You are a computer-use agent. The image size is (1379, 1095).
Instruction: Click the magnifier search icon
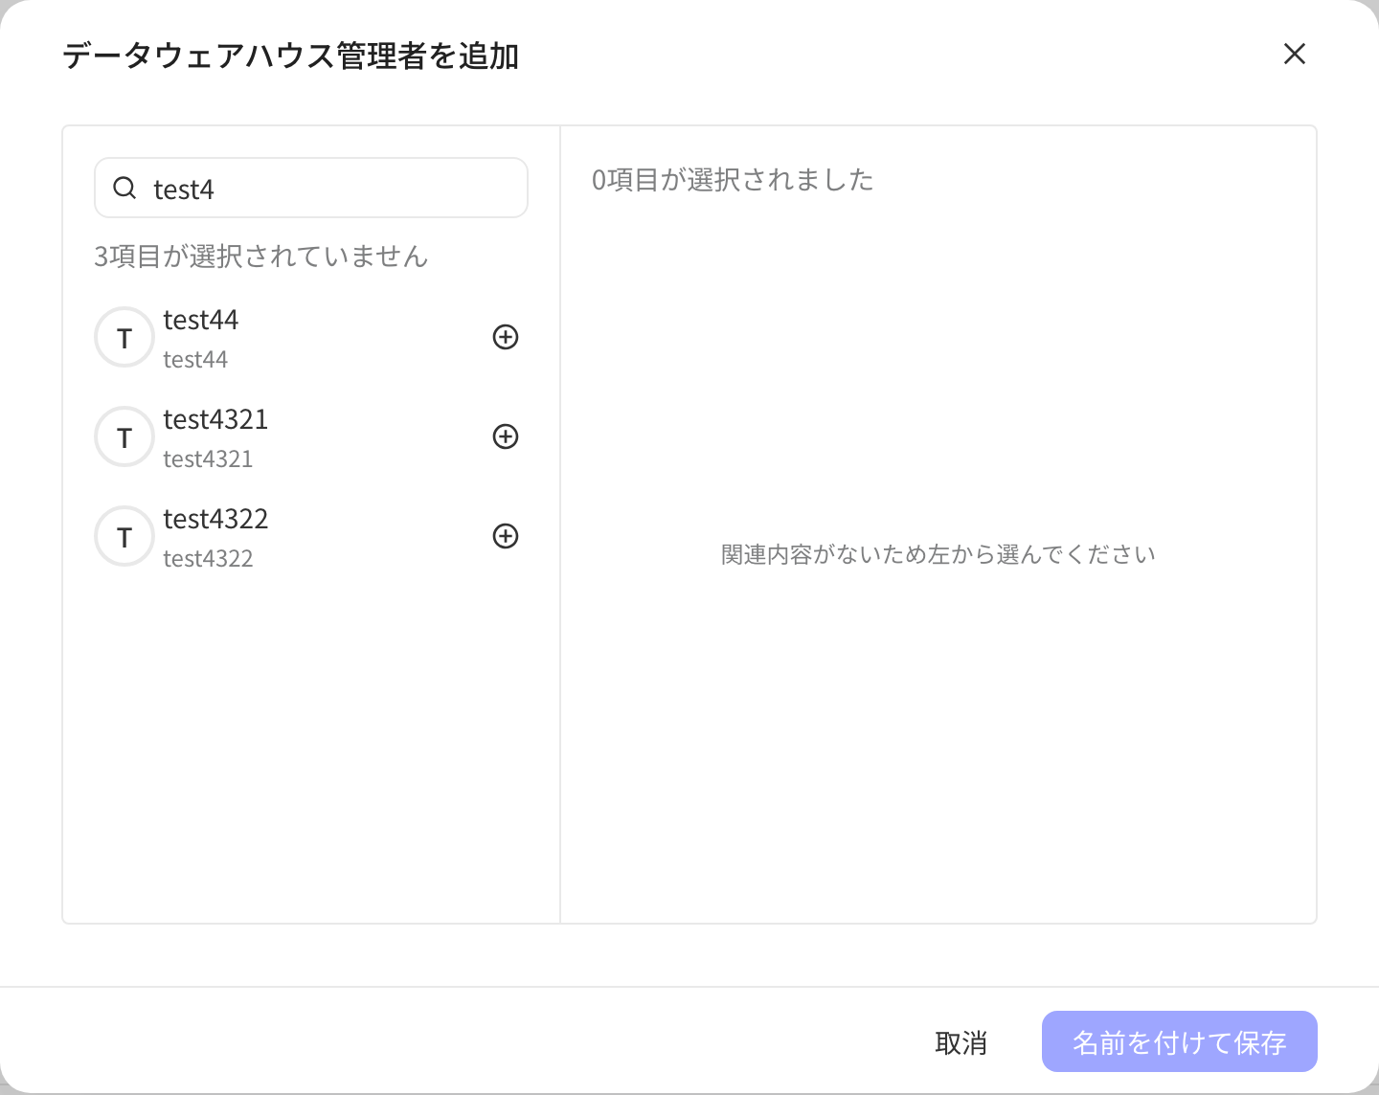[124, 188]
